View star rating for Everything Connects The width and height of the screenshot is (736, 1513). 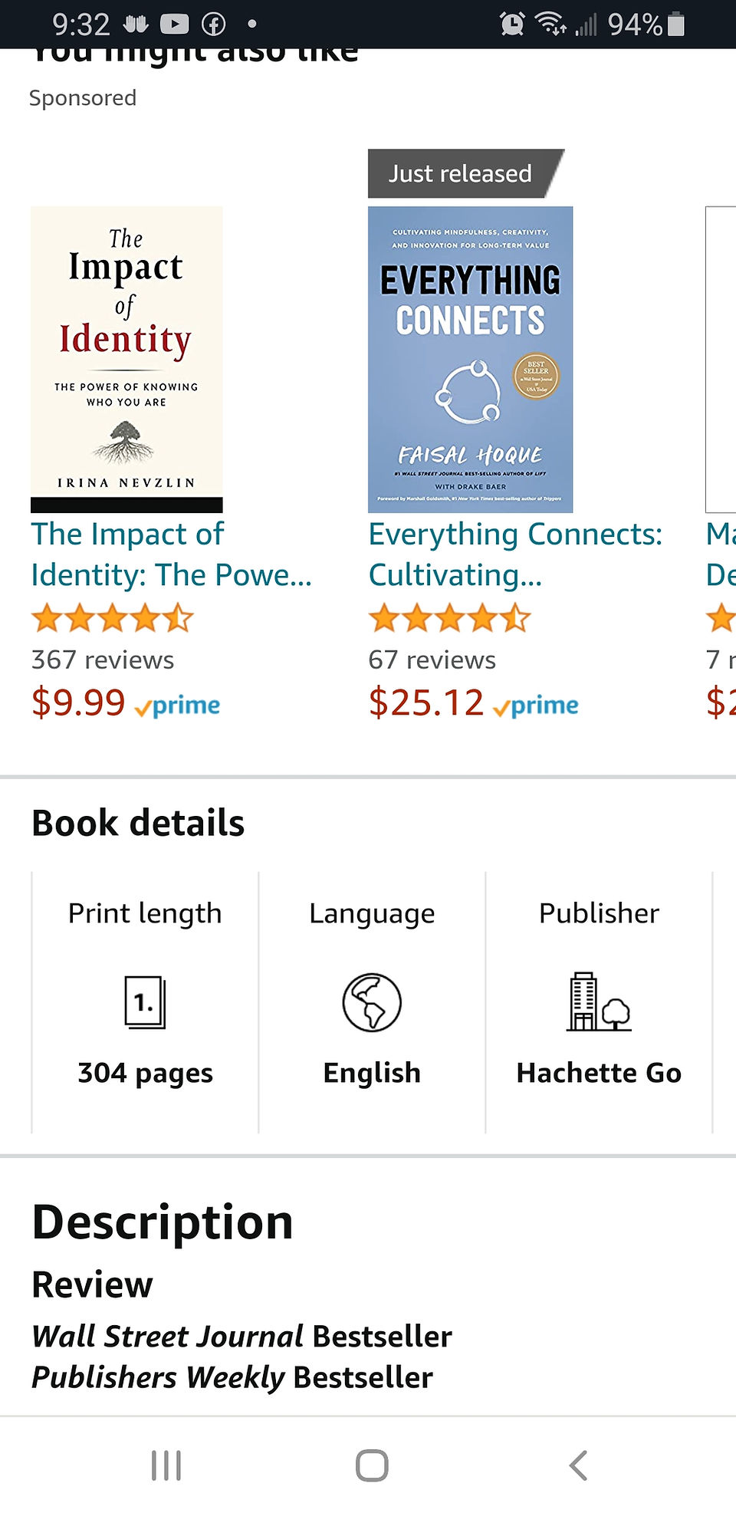pos(449,618)
